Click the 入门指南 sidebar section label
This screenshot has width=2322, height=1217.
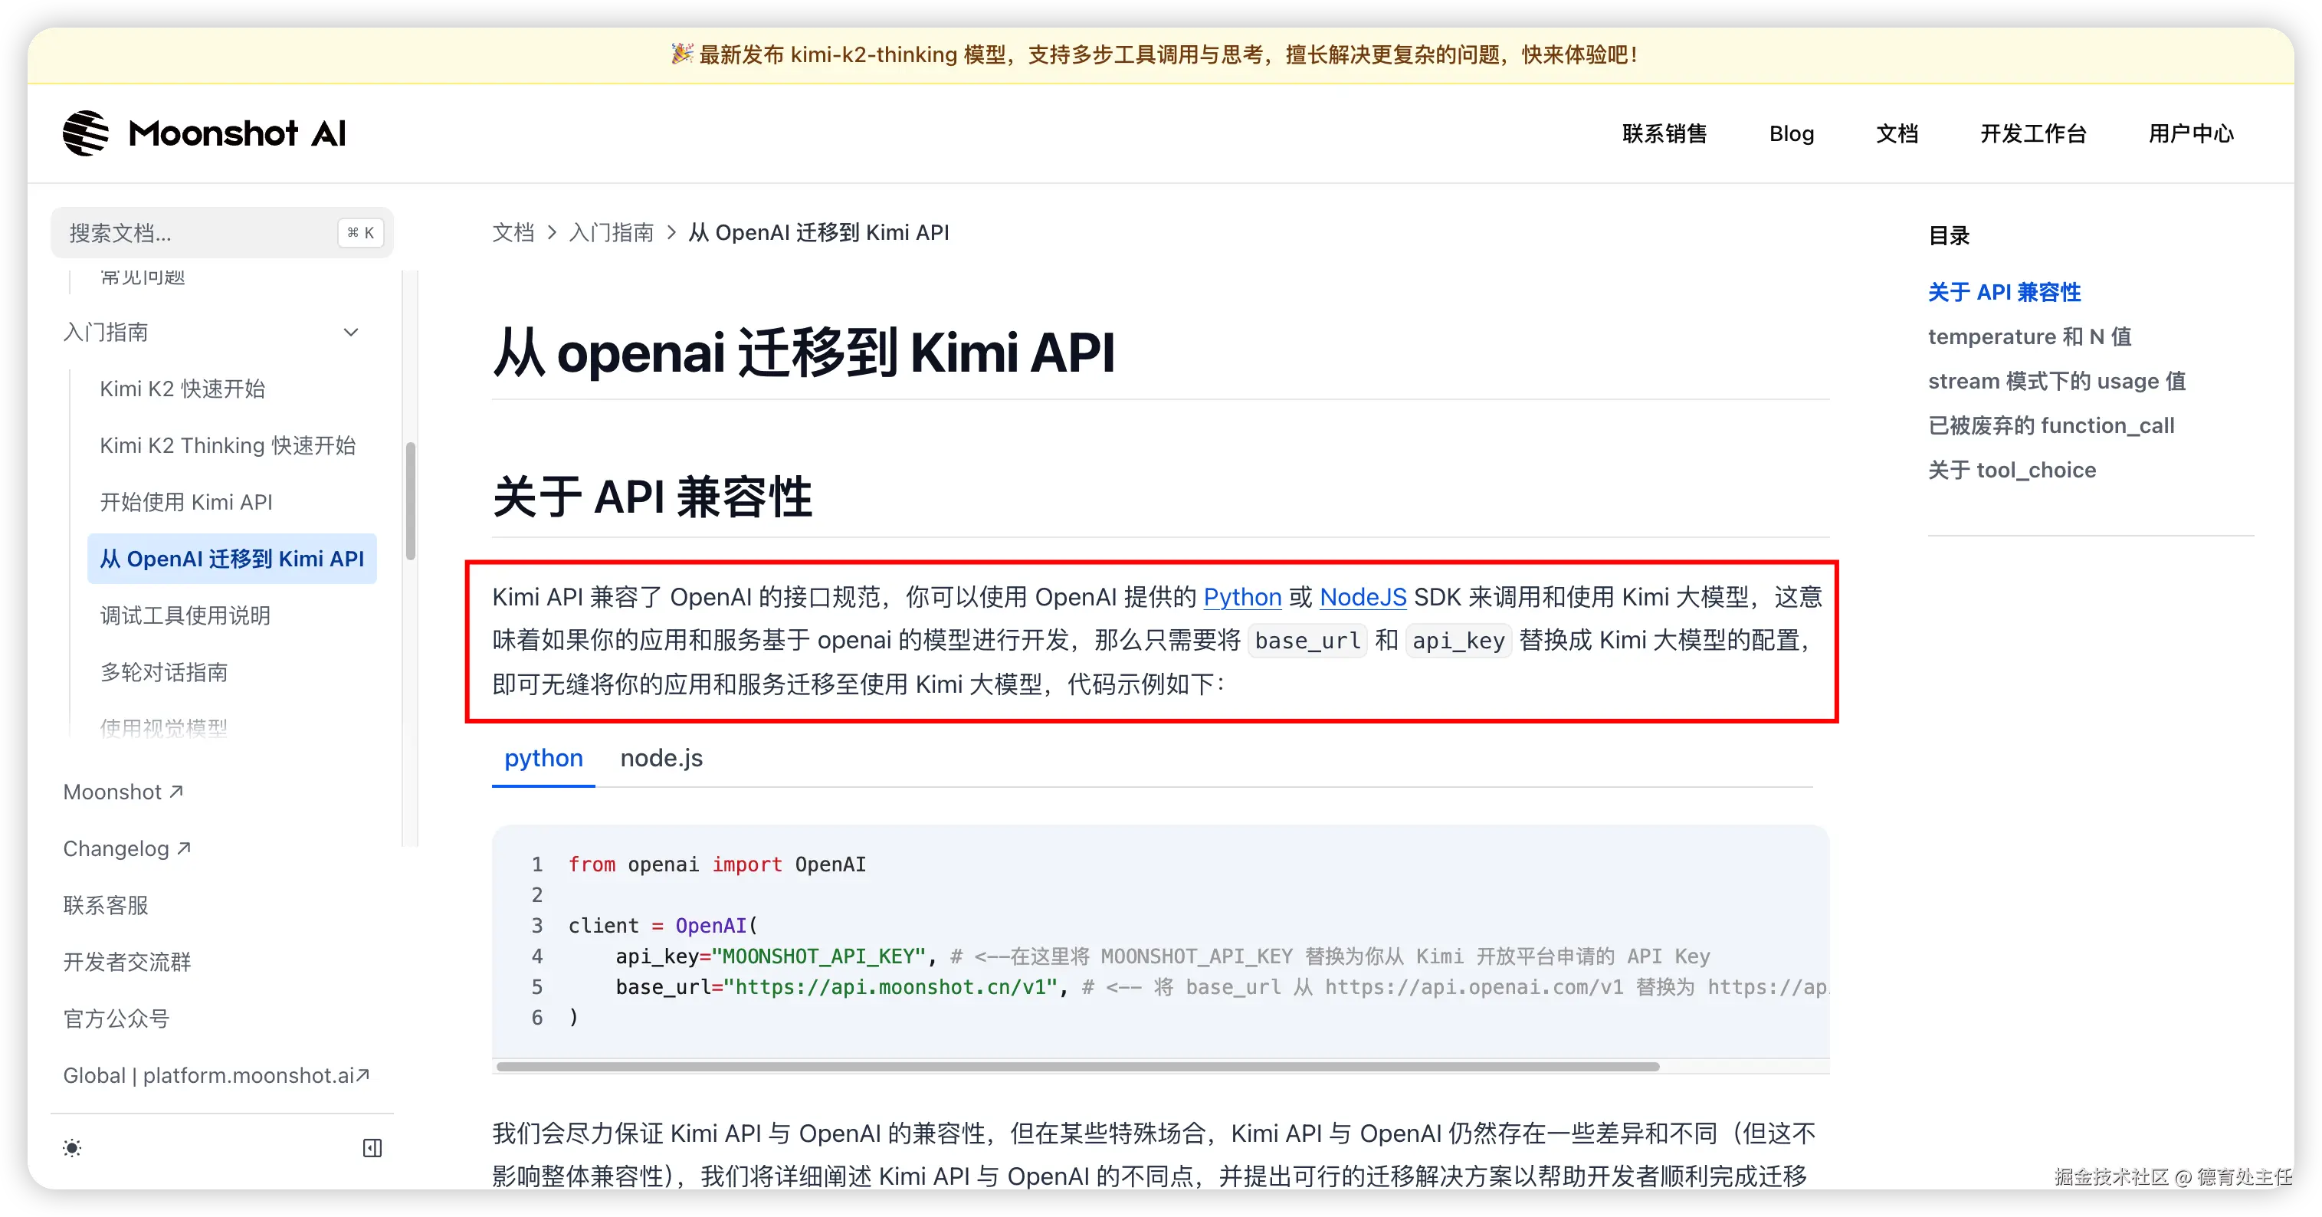click(x=106, y=332)
